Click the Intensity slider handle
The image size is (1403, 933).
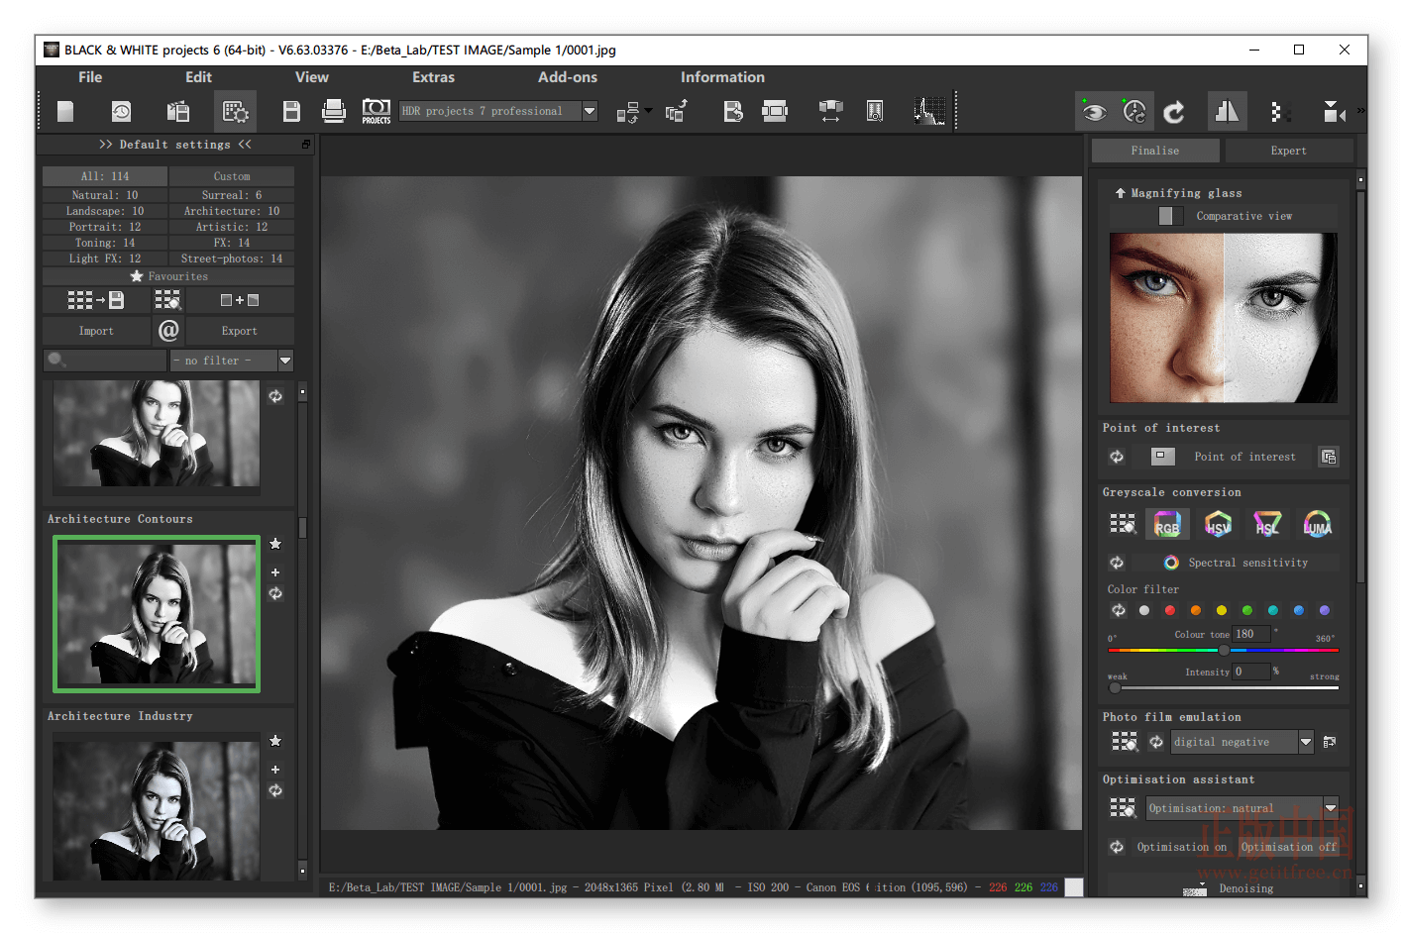tap(1115, 687)
